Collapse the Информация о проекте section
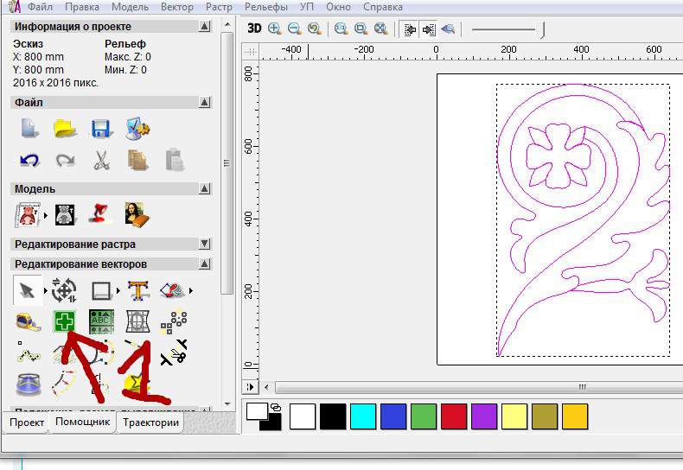 coord(205,27)
